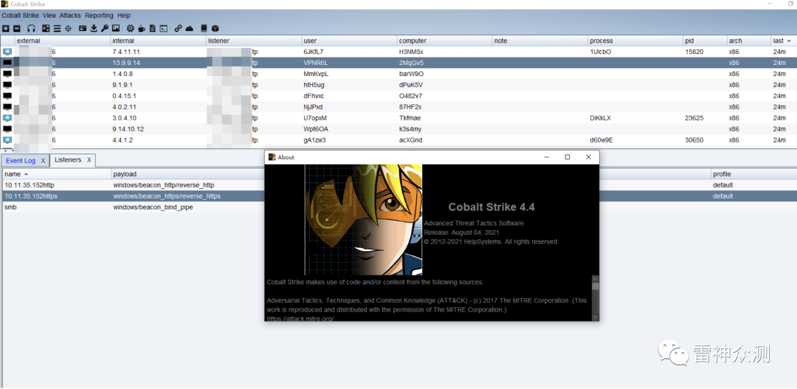Open the Credentials toolbar icon

coord(83,29)
